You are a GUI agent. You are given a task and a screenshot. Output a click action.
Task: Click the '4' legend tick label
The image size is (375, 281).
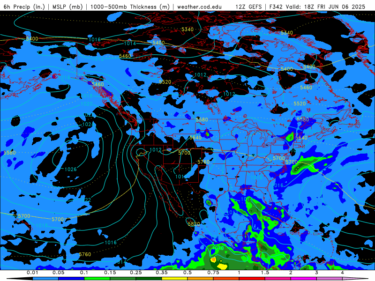(x=342, y=273)
